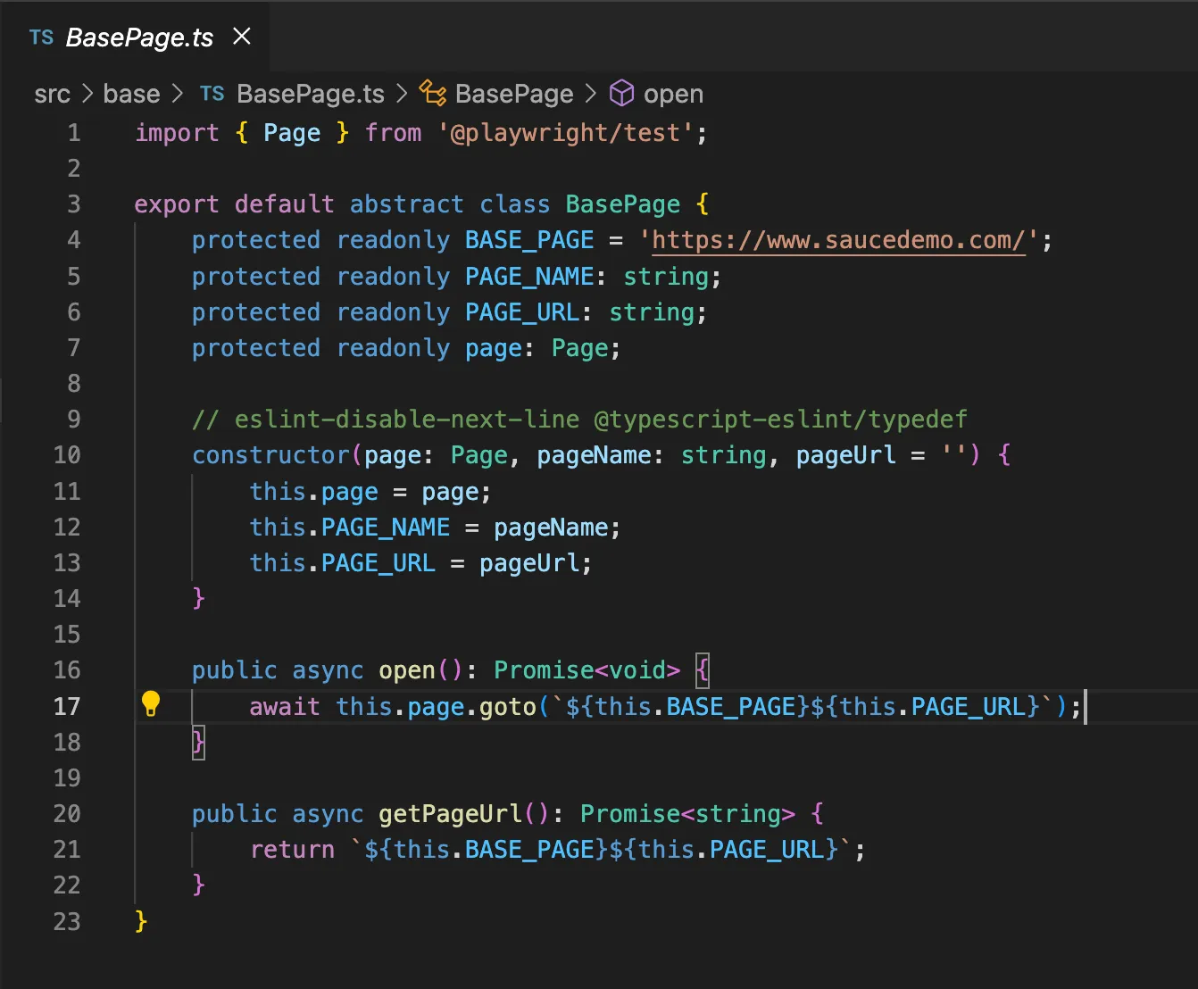The width and height of the screenshot is (1198, 989).
Task: Click the TS icon in the breadcrumb bar
Action: click(212, 93)
